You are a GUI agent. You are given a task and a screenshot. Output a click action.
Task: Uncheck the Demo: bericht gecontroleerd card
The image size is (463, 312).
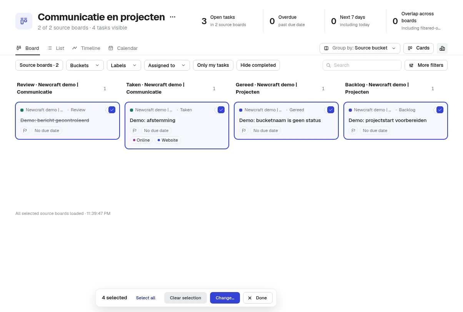(112, 110)
